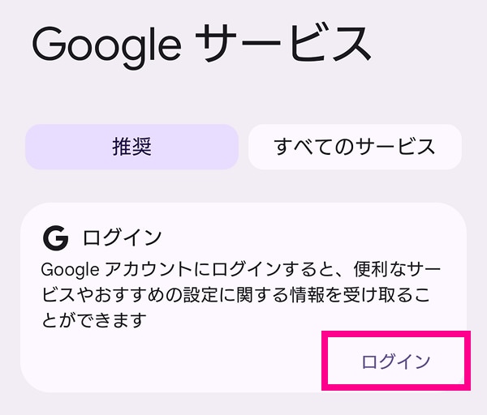This screenshot has height=415, width=487.
Task: Sign in using the purple ログイン link
Action: pos(395,361)
